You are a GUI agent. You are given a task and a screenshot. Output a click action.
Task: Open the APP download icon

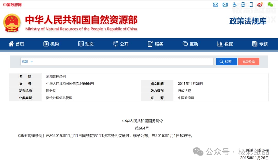coord(243,5)
